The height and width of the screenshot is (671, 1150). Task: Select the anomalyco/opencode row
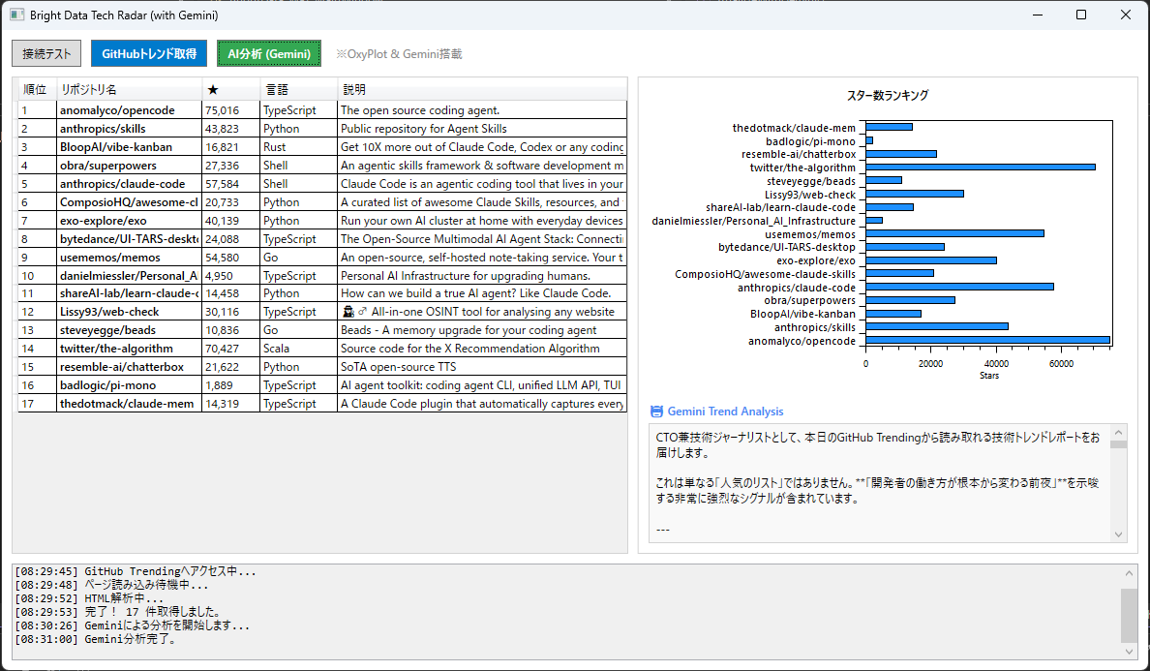(322, 110)
